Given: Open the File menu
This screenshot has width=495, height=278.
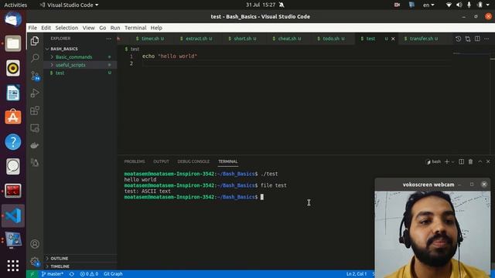Looking at the screenshot, I should click(x=32, y=28).
